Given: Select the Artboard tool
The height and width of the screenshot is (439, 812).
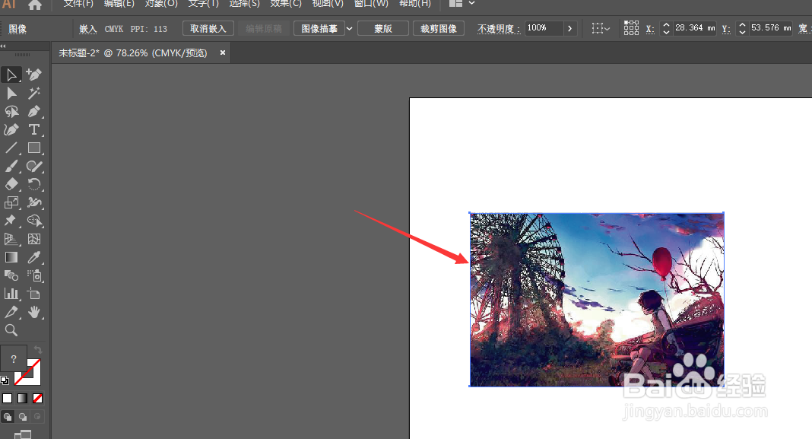Looking at the screenshot, I should [34, 294].
